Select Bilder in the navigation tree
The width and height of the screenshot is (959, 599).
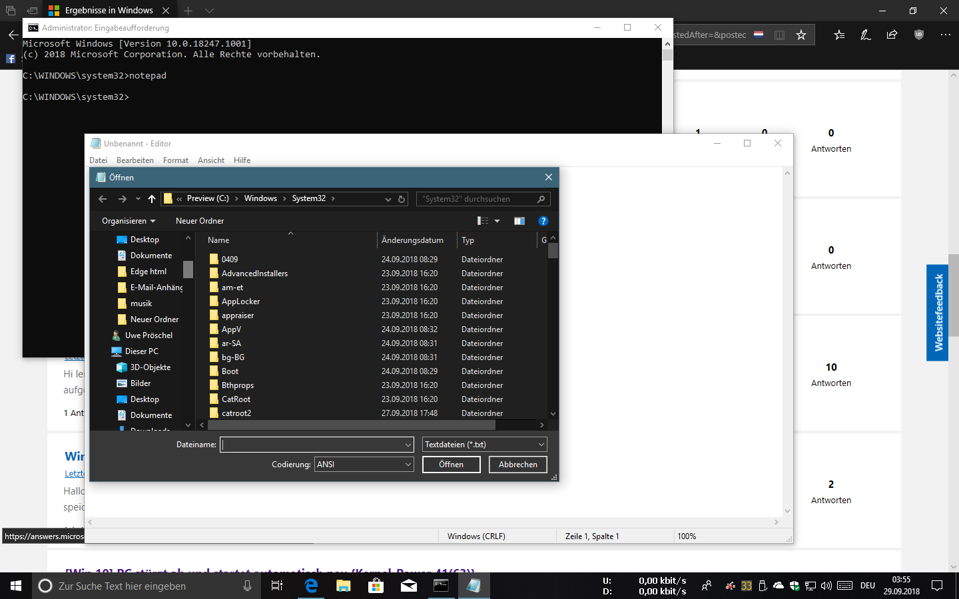click(x=141, y=383)
